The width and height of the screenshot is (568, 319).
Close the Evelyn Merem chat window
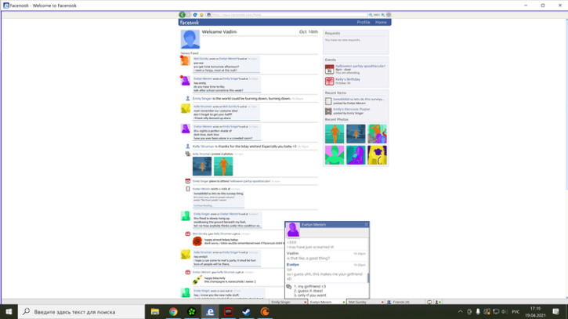coord(366,224)
